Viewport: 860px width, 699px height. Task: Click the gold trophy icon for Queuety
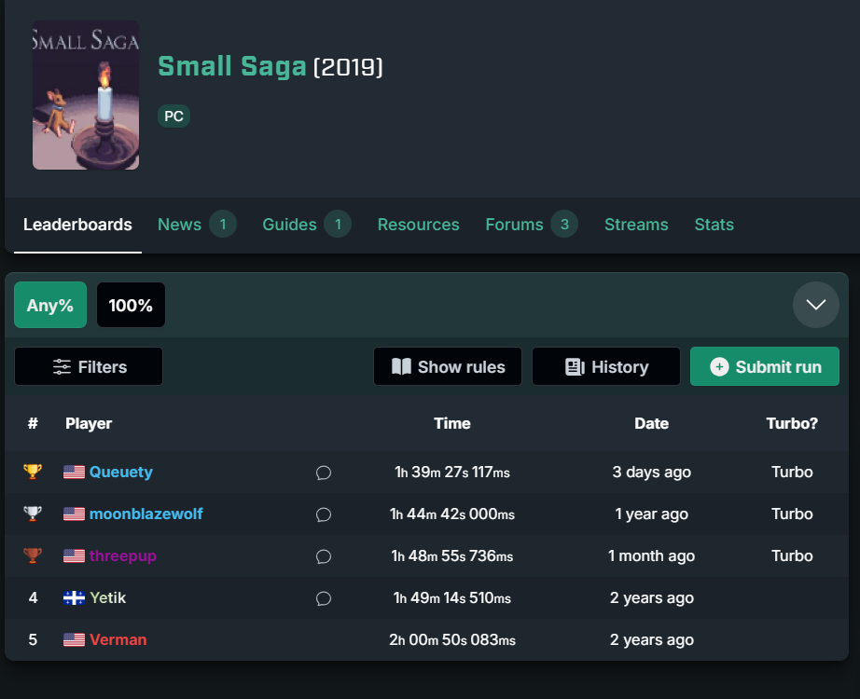pos(33,472)
